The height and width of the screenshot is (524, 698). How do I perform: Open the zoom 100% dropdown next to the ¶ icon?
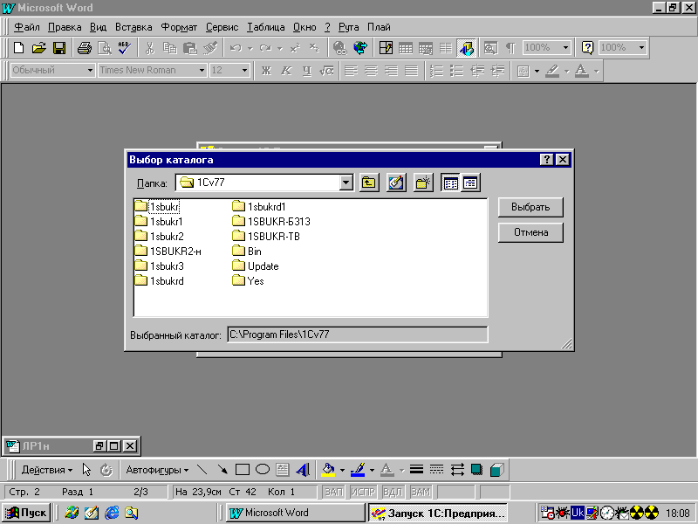pyautogui.click(x=565, y=48)
